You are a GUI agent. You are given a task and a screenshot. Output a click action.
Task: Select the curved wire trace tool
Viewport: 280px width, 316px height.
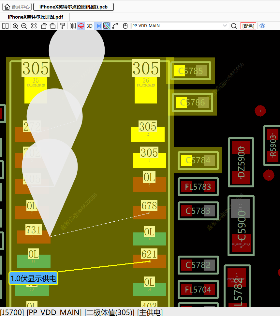115,26
